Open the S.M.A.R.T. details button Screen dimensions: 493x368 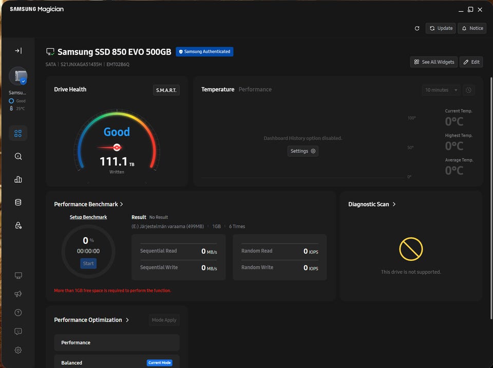tap(166, 90)
